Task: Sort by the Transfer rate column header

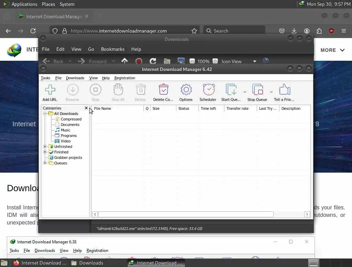Action: click(x=240, y=108)
